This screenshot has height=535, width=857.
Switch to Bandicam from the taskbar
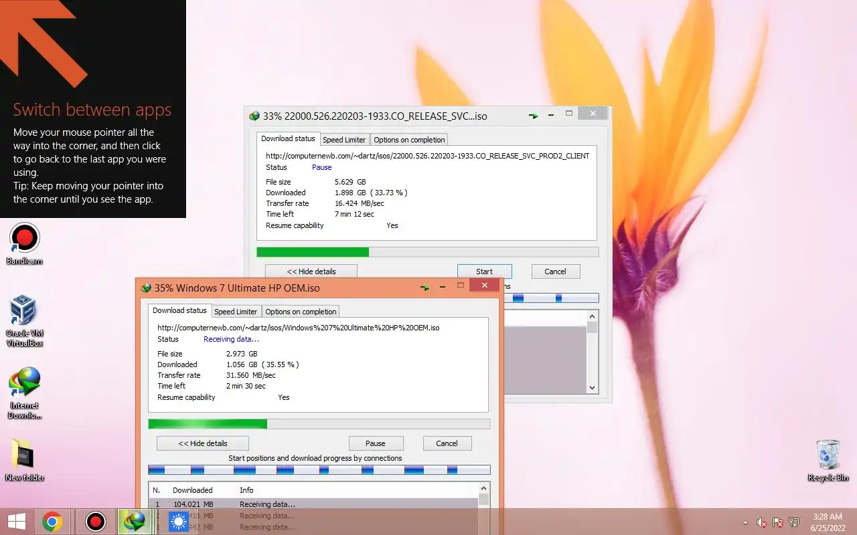96,522
